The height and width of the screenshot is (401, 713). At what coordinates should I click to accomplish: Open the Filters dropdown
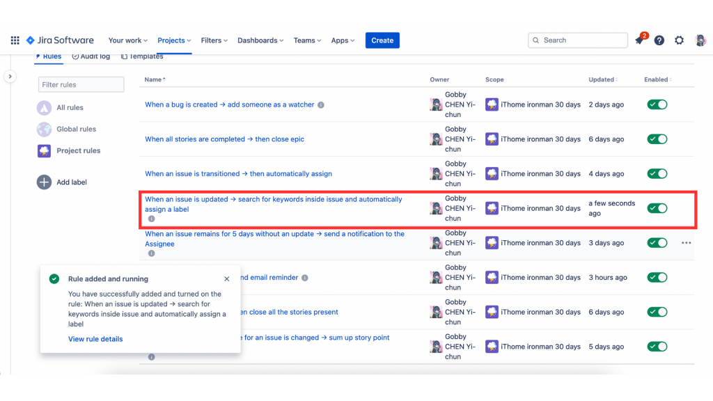click(x=214, y=40)
